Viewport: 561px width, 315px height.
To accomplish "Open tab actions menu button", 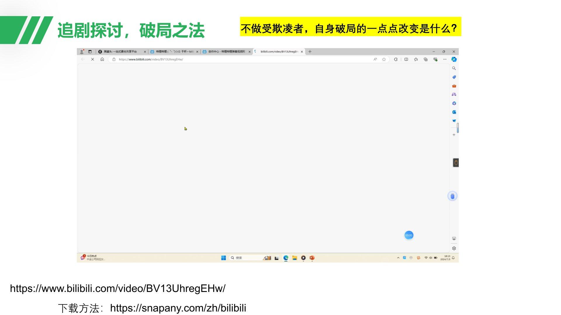I will click(90, 52).
